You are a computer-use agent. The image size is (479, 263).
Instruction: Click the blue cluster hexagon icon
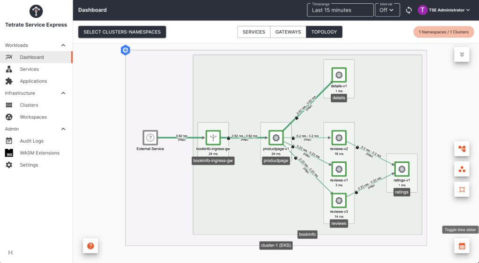pos(125,50)
